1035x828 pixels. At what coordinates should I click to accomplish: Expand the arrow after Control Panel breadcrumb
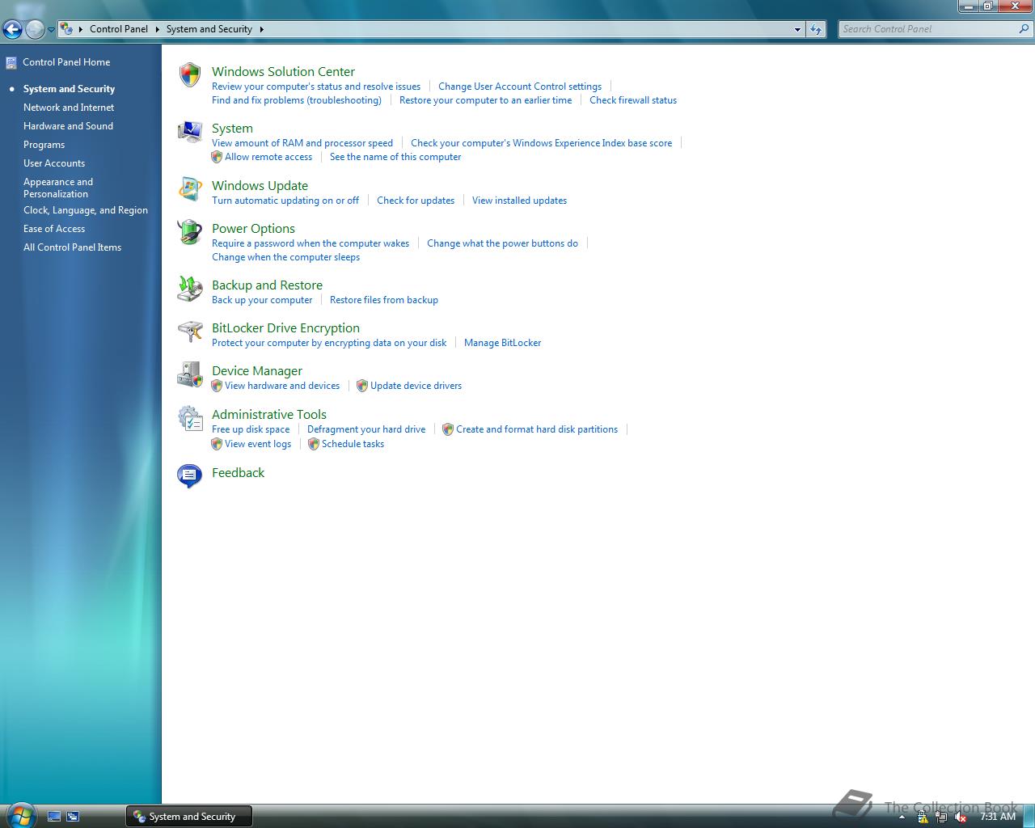(157, 29)
